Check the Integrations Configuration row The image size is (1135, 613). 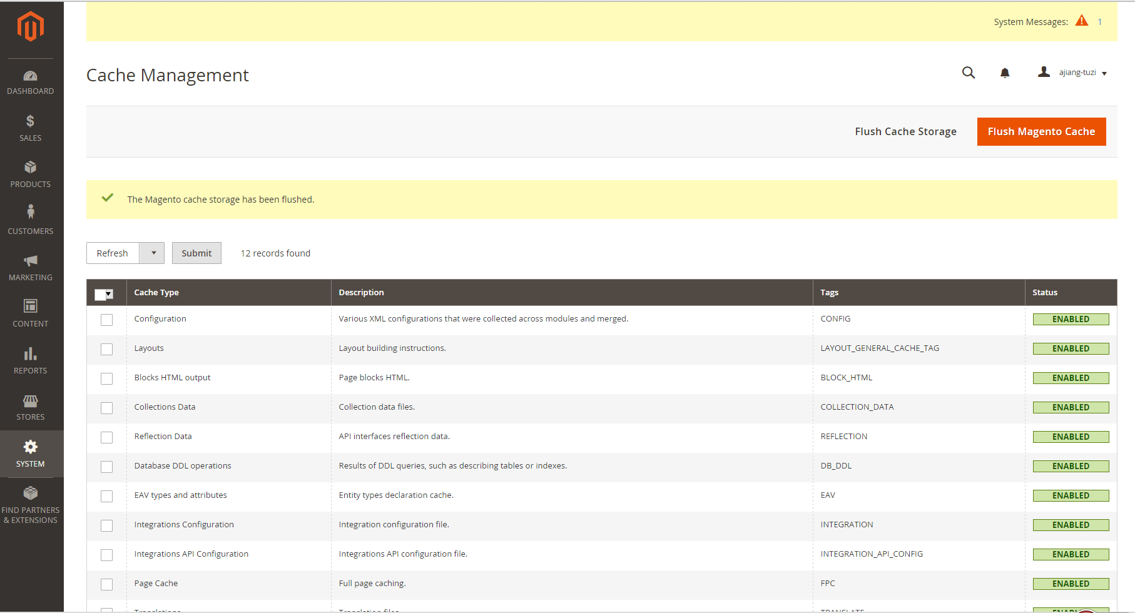[107, 525]
